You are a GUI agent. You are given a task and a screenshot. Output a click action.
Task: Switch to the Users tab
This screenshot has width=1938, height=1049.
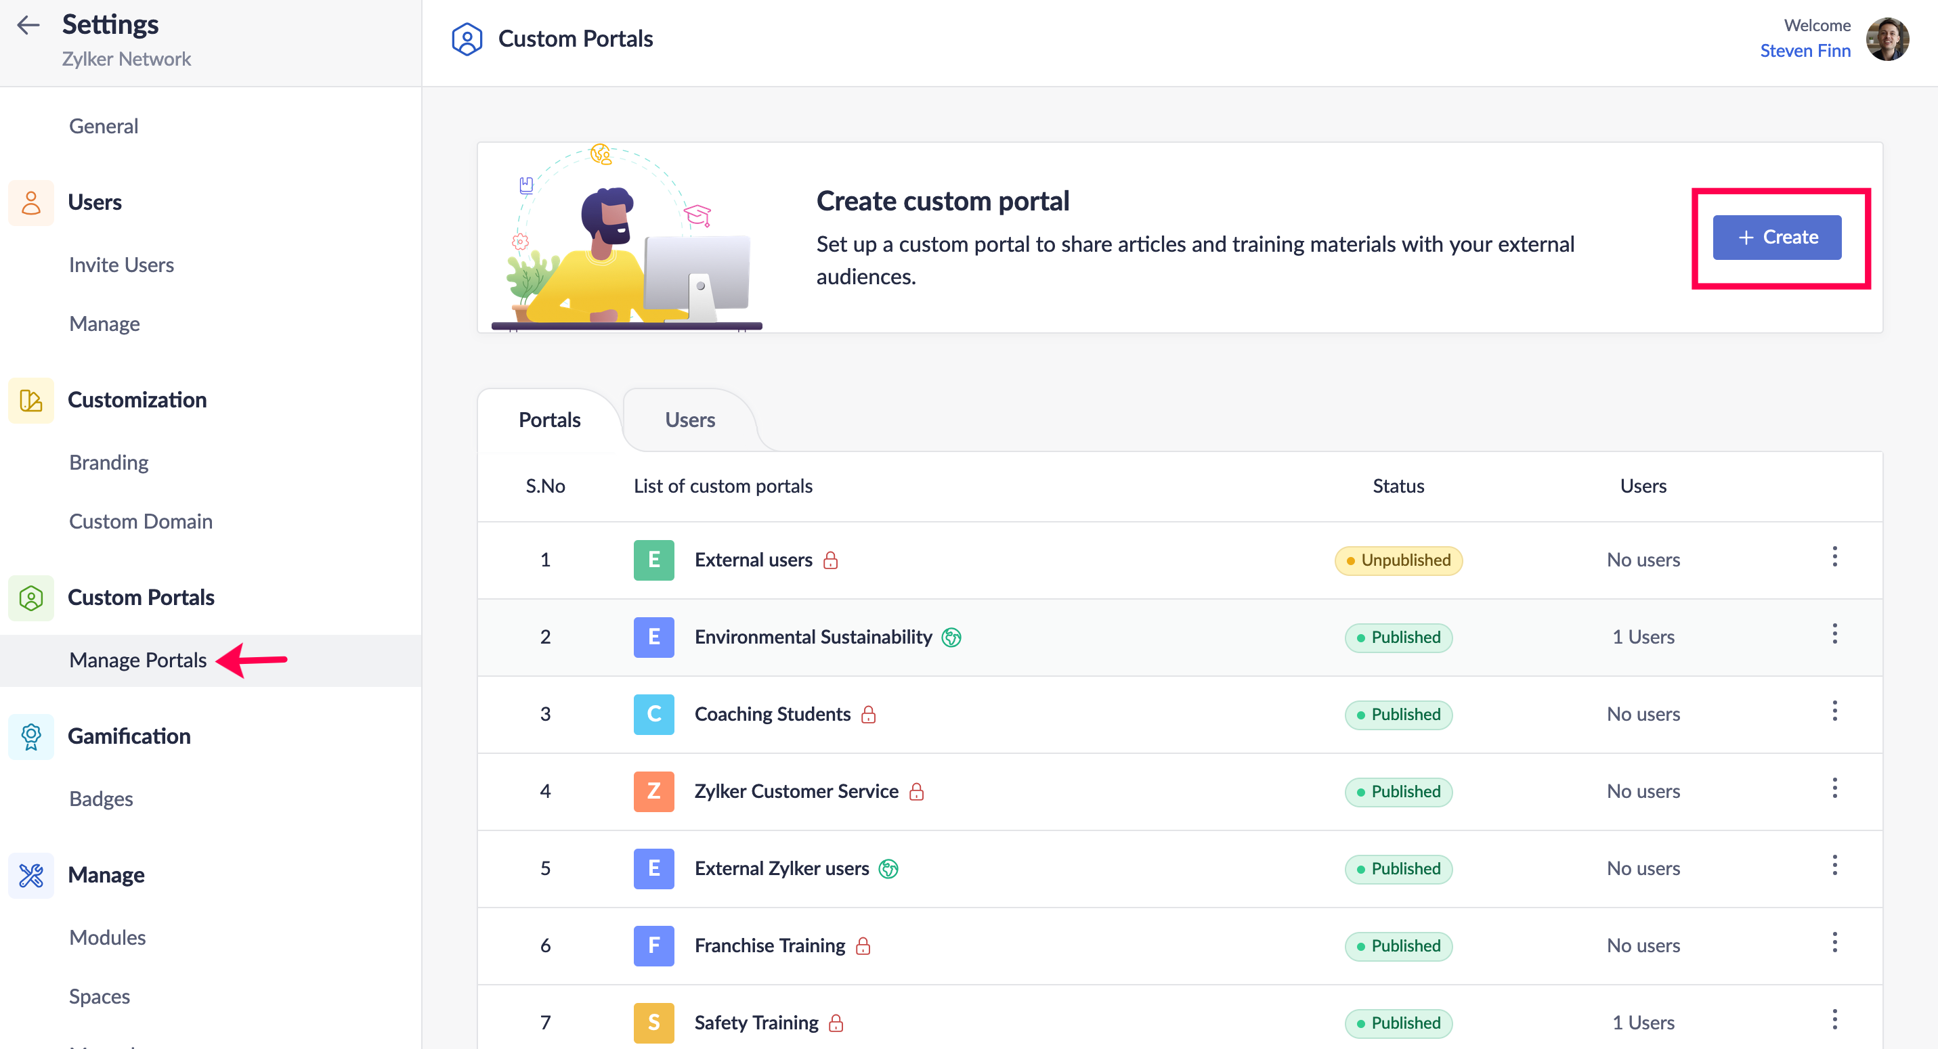click(x=689, y=420)
